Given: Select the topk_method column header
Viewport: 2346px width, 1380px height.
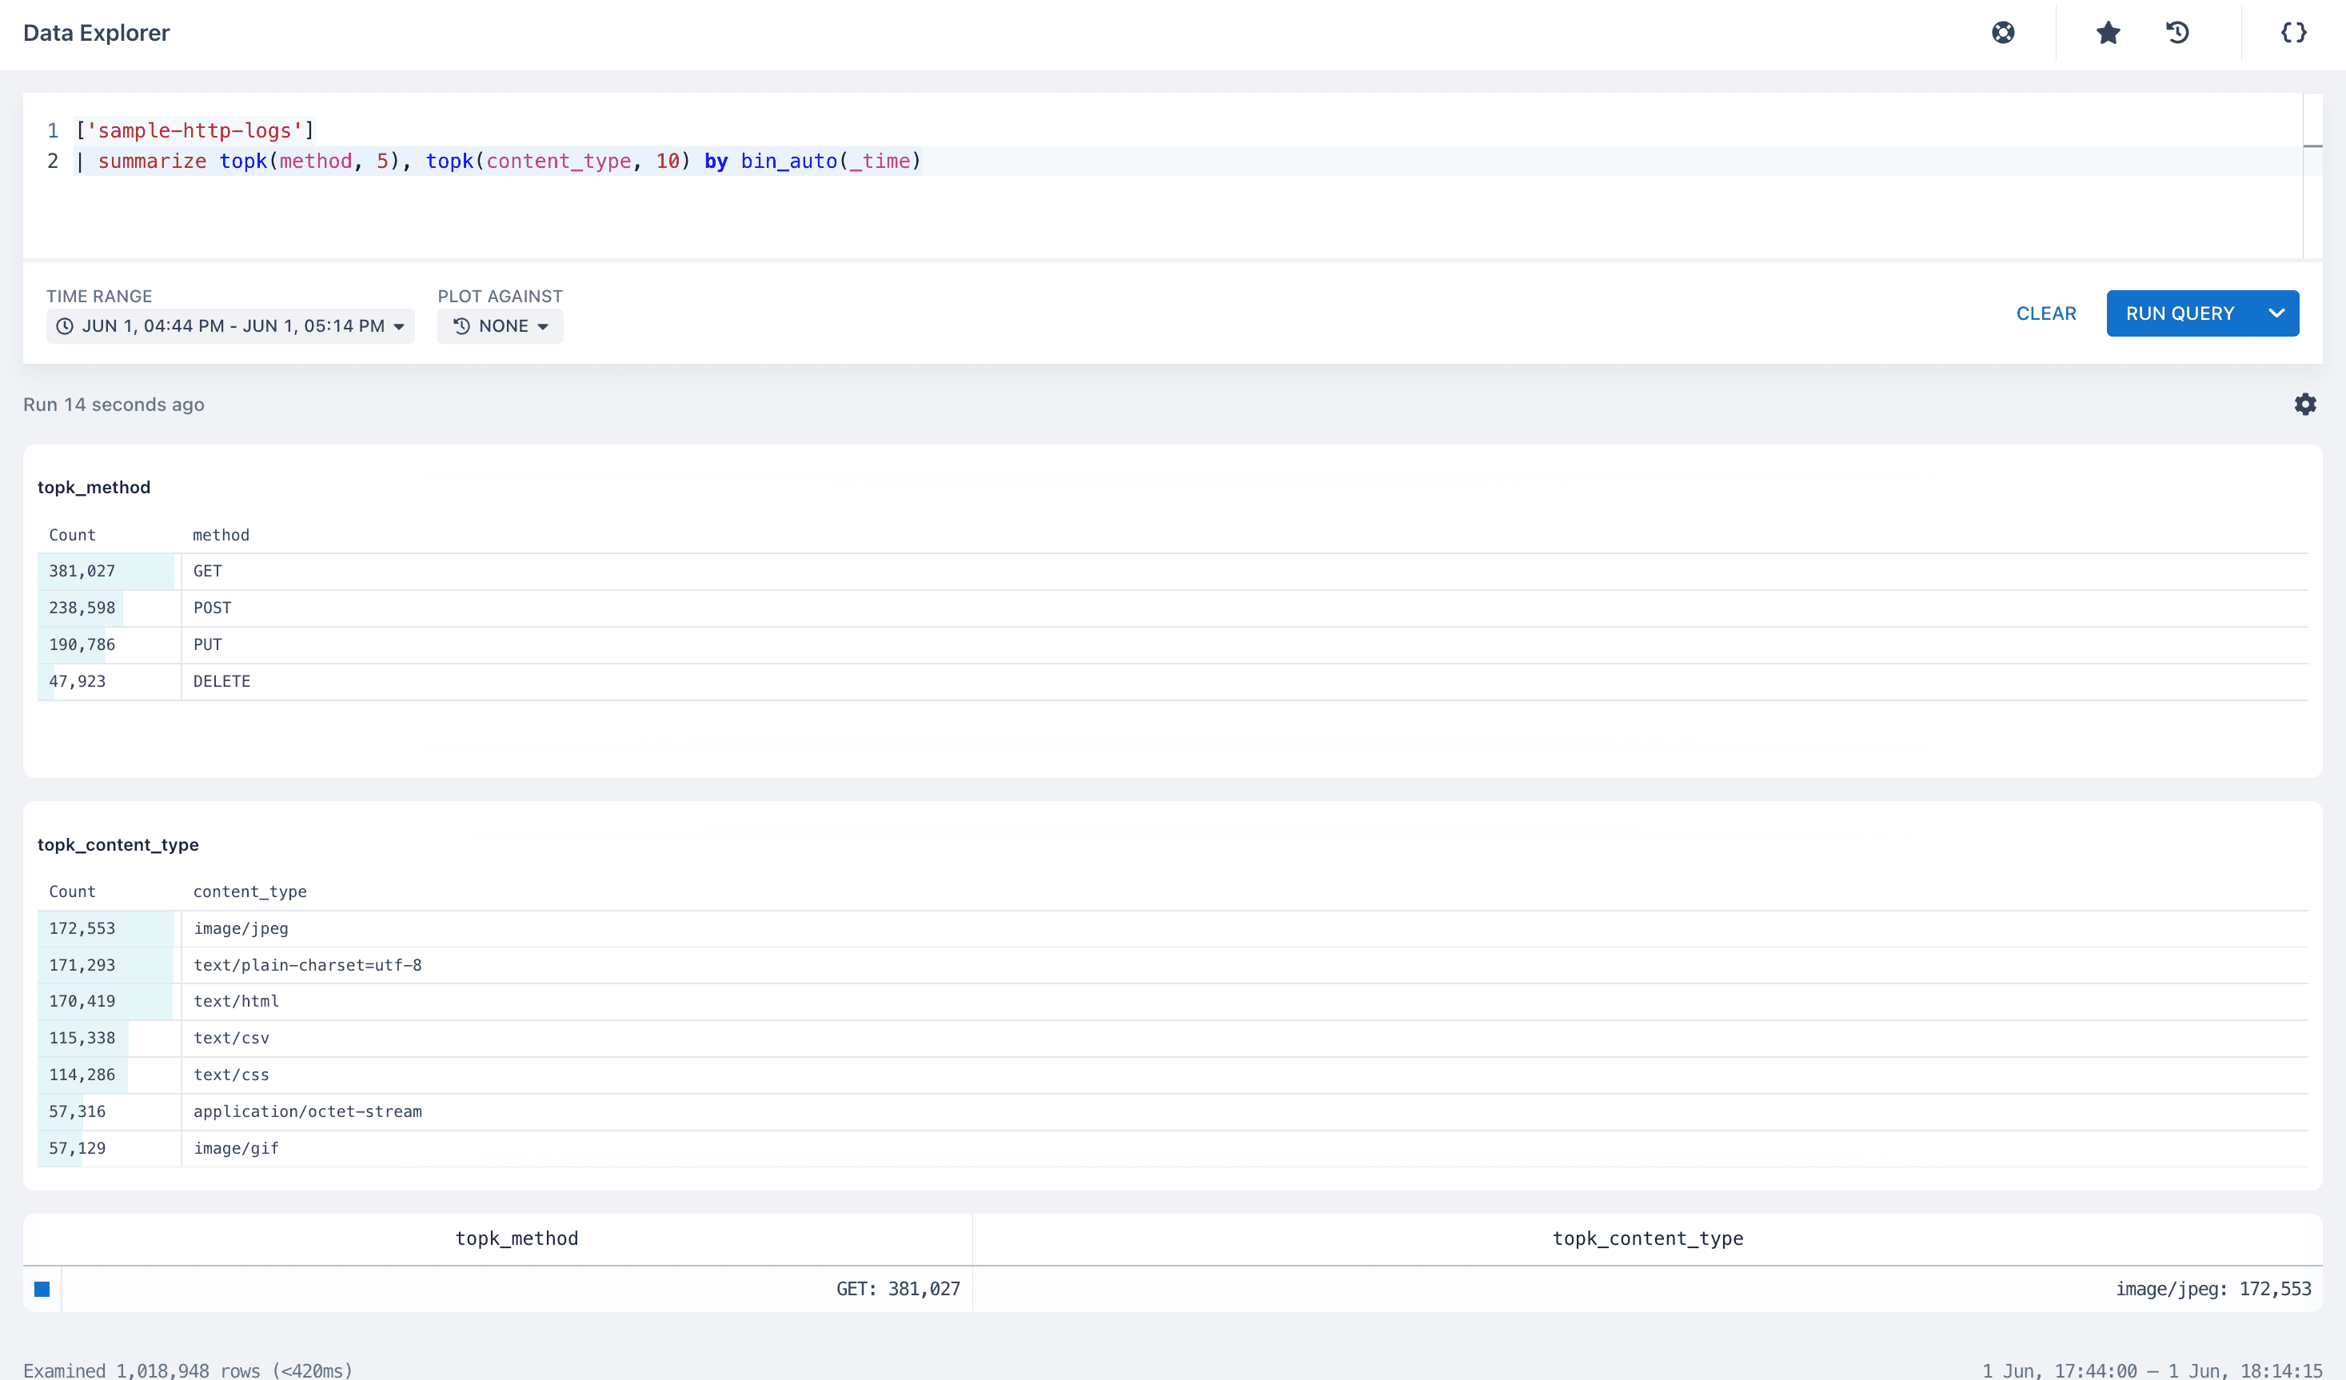Looking at the screenshot, I should [516, 1238].
